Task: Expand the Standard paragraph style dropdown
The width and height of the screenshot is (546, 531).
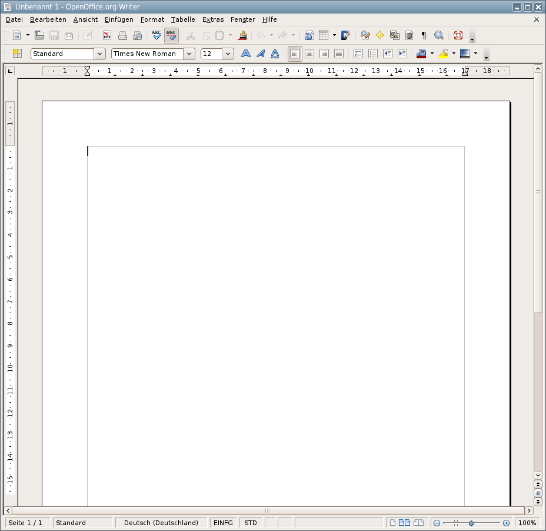Action: pyautogui.click(x=99, y=54)
